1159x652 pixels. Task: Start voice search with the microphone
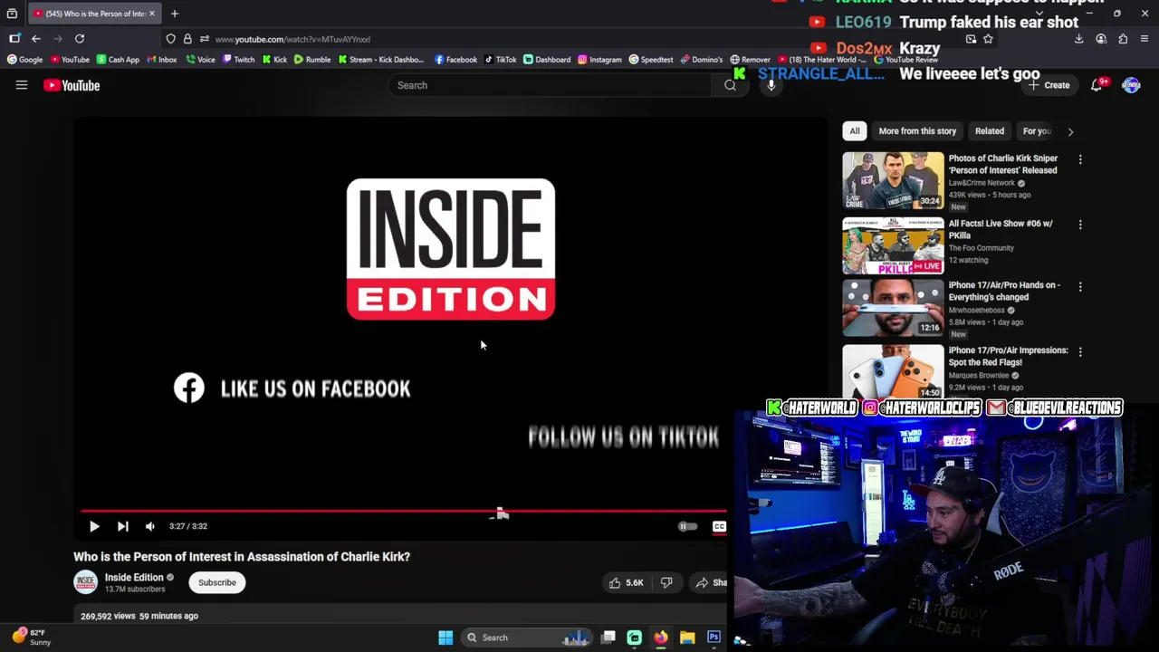(771, 85)
